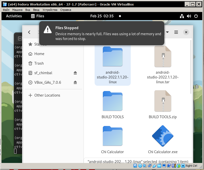The width and height of the screenshot is (204, 170).
Task: Click the keyboard capture arrow icon
Action: click(183, 166)
